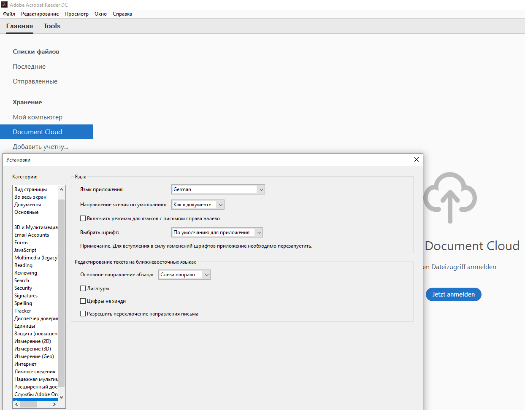Click the Jetzt anmelden button
This screenshot has height=410, width=525.
454,294
